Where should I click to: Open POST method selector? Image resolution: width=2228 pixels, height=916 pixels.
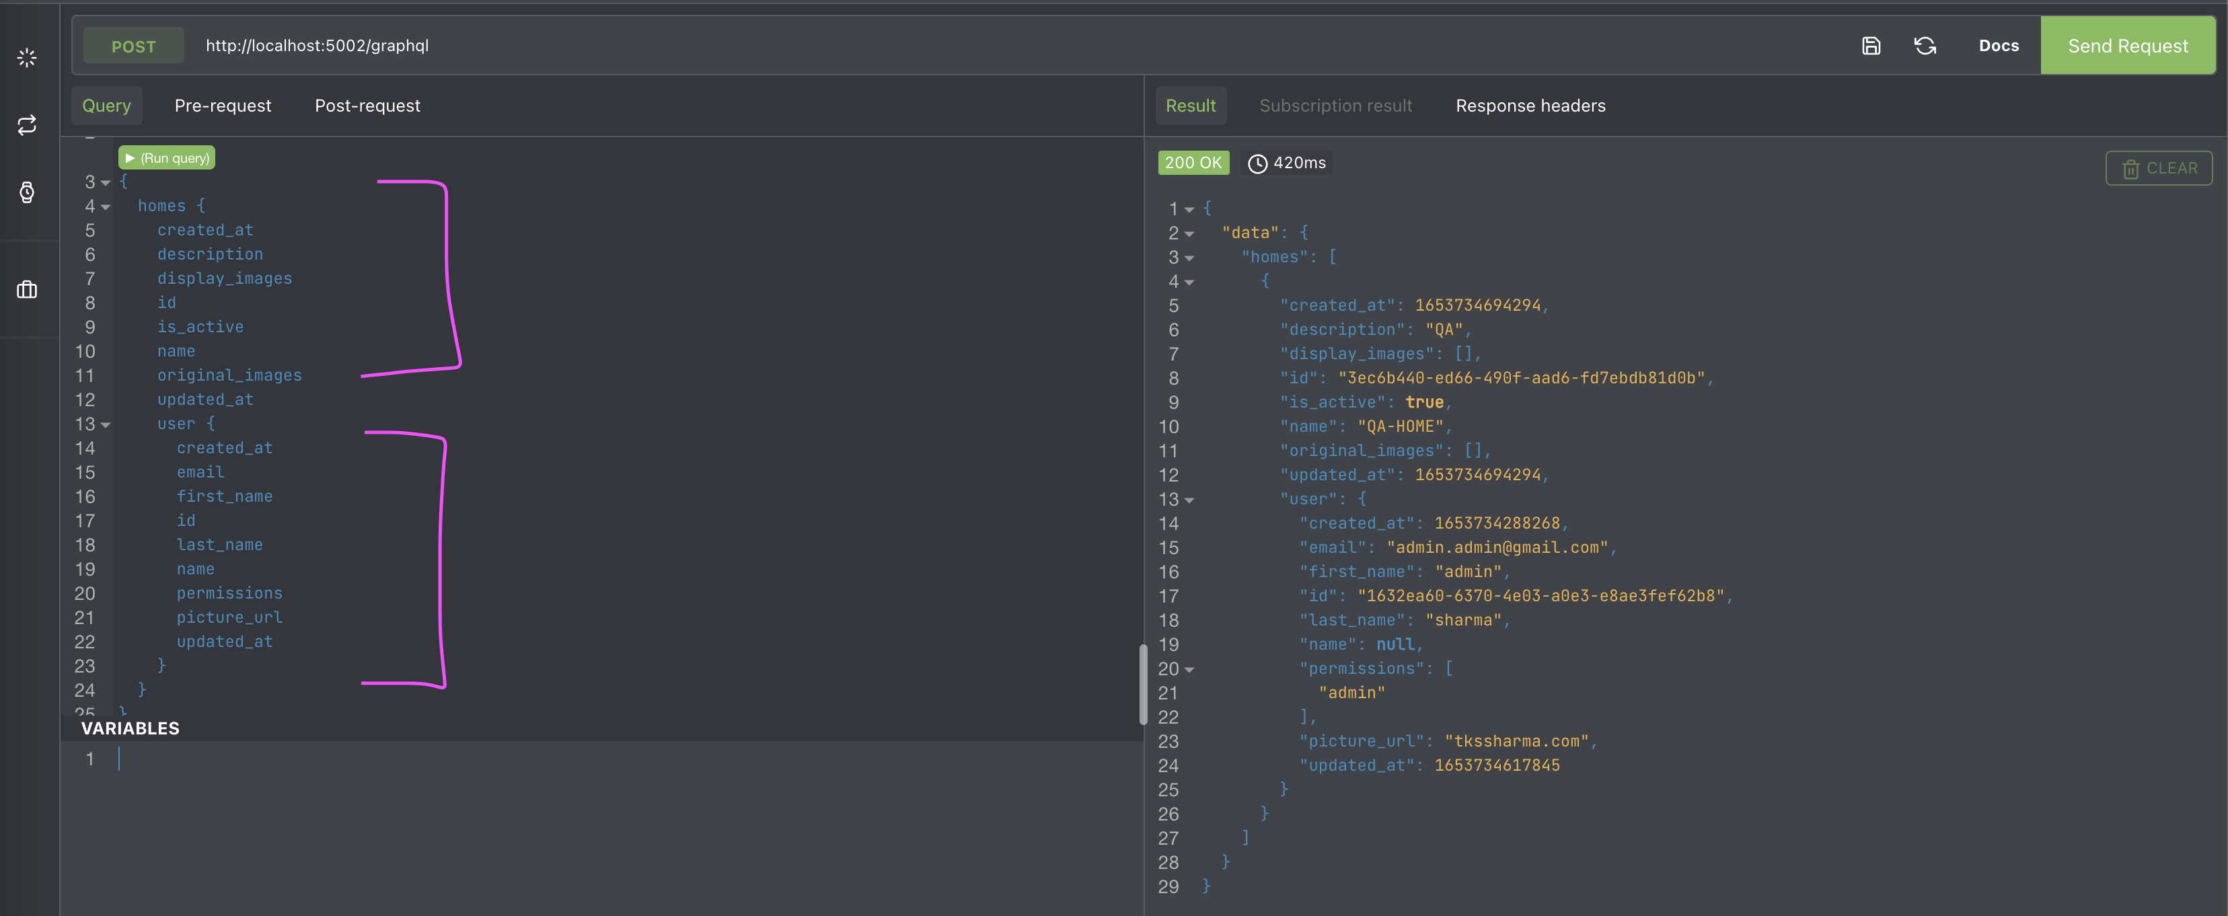click(x=133, y=46)
